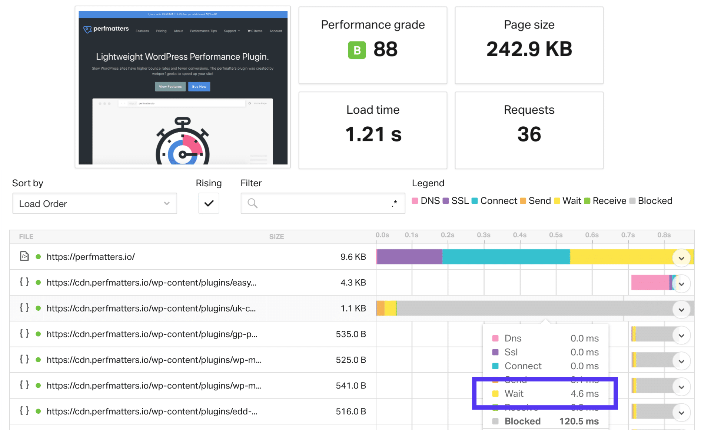701x430 pixels.
Task: Click the View Features button
Action: [x=170, y=86]
